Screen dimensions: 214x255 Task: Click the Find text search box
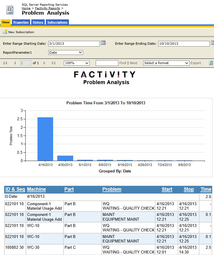(x=107, y=63)
